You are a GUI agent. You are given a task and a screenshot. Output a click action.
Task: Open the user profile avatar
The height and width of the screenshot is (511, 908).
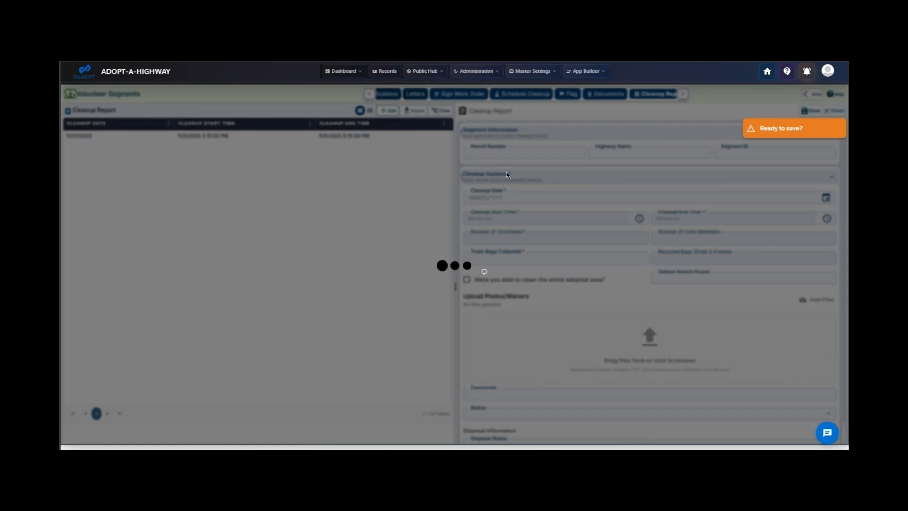click(828, 71)
